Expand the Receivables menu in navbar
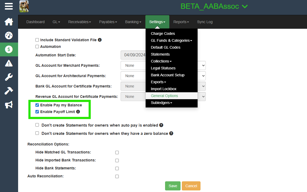 [x=79, y=22]
